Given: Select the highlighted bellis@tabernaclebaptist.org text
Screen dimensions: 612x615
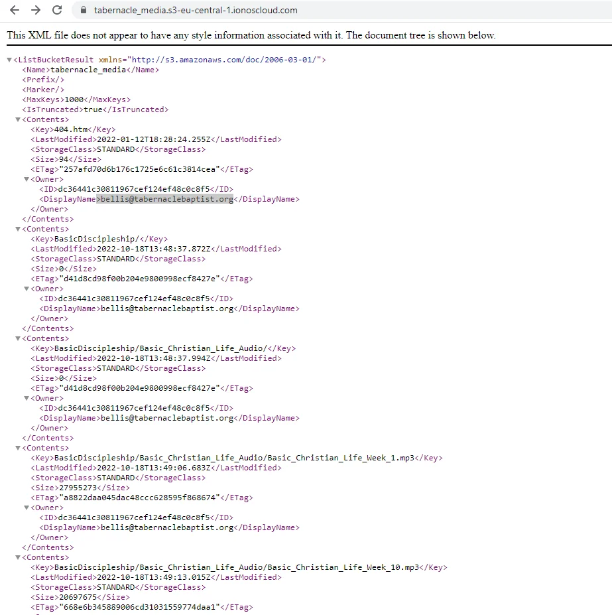Looking at the screenshot, I should 164,199.
